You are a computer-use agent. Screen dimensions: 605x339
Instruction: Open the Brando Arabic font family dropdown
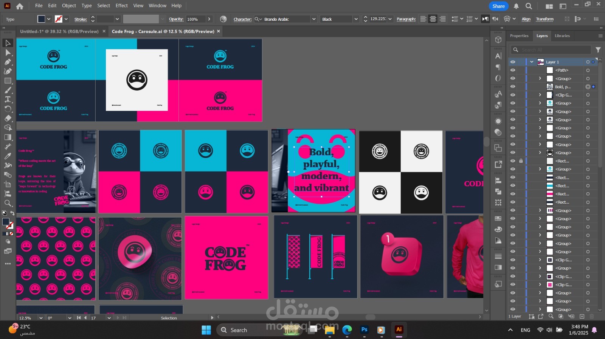point(313,19)
